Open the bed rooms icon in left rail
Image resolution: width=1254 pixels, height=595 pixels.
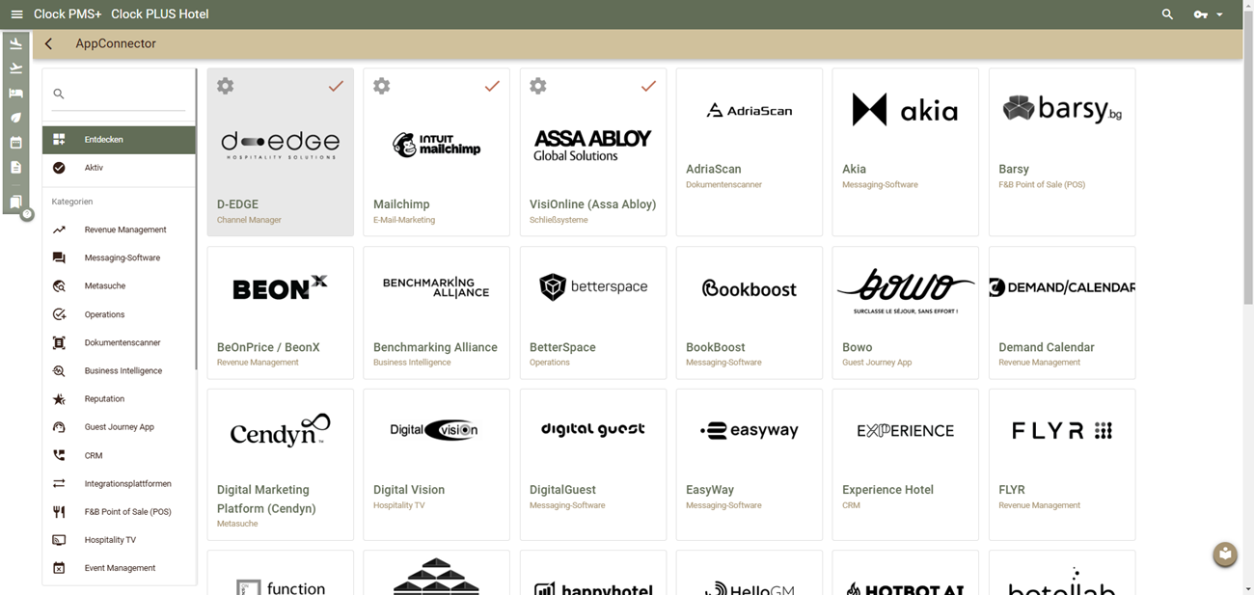coord(15,94)
